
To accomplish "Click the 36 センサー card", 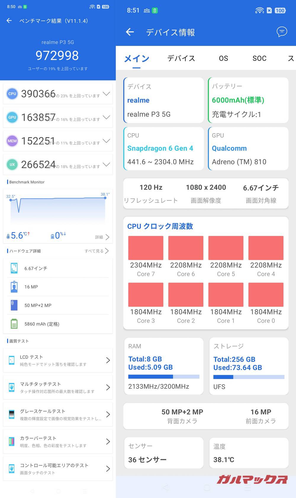I will click(x=164, y=453).
